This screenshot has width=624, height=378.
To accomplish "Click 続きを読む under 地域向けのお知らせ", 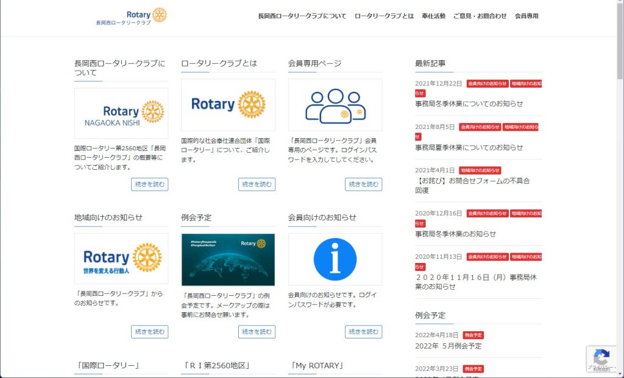I will point(149,332).
